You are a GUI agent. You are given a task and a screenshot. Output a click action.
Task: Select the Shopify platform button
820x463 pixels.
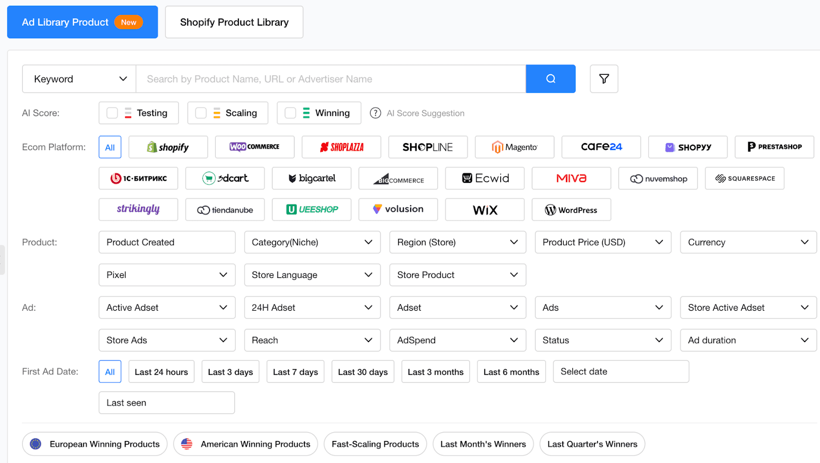(x=168, y=147)
